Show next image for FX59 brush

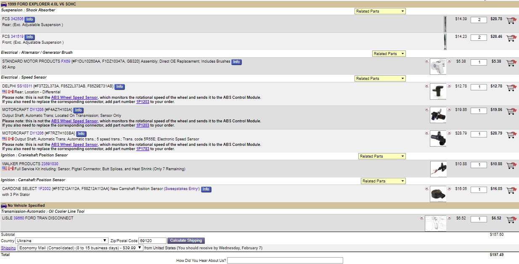[x=449, y=61]
